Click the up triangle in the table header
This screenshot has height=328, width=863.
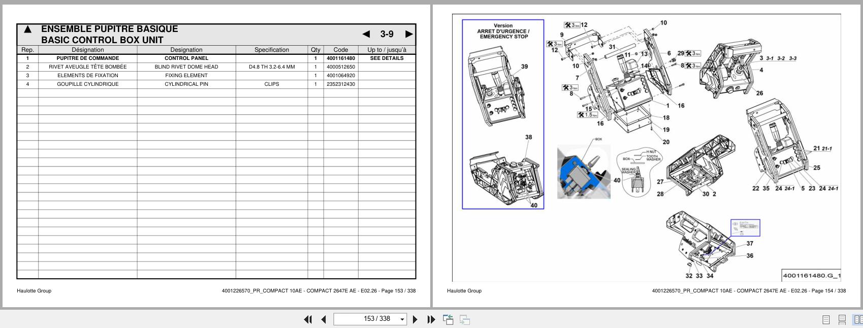click(x=27, y=29)
